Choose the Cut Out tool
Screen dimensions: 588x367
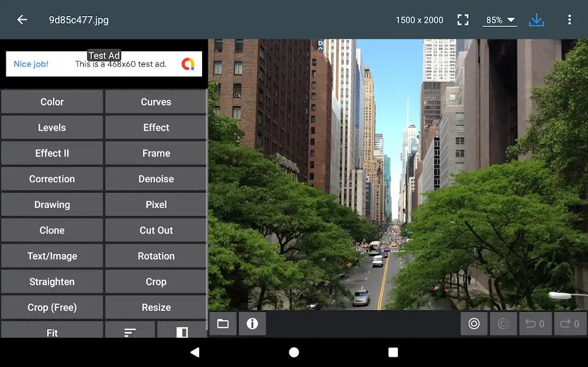(156, 231)
